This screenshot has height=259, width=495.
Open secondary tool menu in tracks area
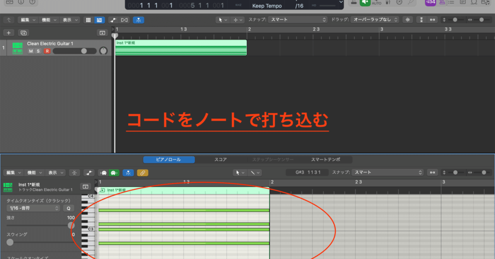click(237, 20)
